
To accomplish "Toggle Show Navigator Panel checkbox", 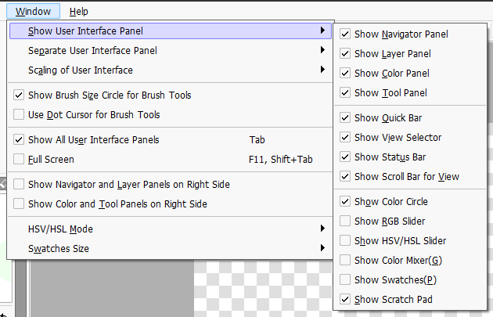I will (410, 34).
